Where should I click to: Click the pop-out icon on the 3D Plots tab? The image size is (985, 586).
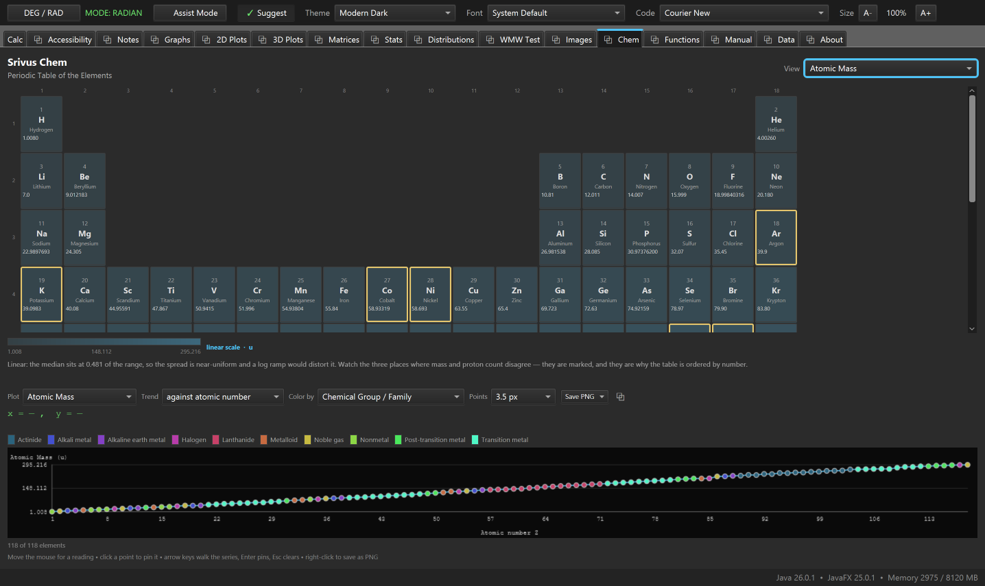[263, 40]
